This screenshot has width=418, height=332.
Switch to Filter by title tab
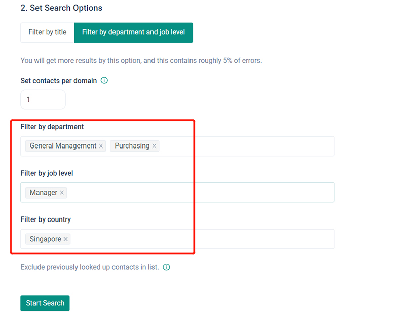tap(47, 32)
